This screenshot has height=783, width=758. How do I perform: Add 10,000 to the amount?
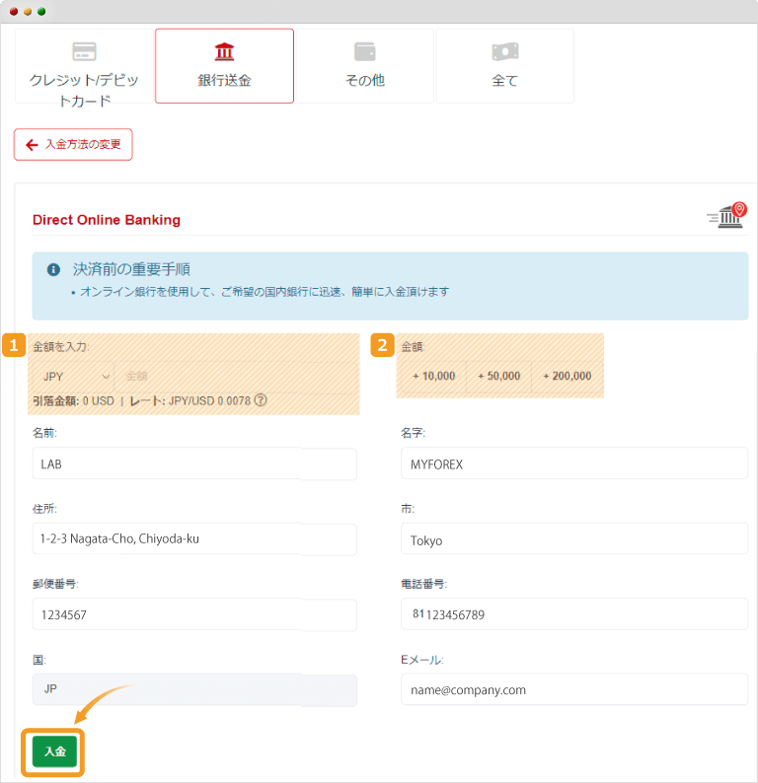click(433, 376)
